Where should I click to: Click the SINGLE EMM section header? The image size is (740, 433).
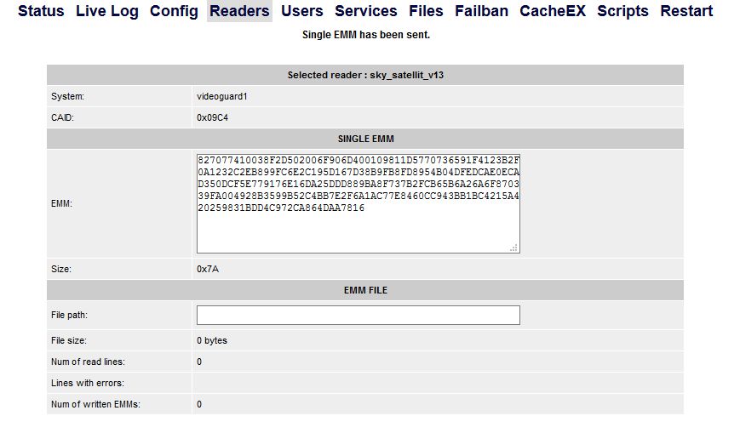365,139
